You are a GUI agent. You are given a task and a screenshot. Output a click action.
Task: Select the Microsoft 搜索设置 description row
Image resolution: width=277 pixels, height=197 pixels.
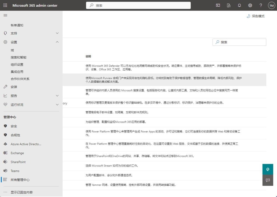(x=164, y=92)
